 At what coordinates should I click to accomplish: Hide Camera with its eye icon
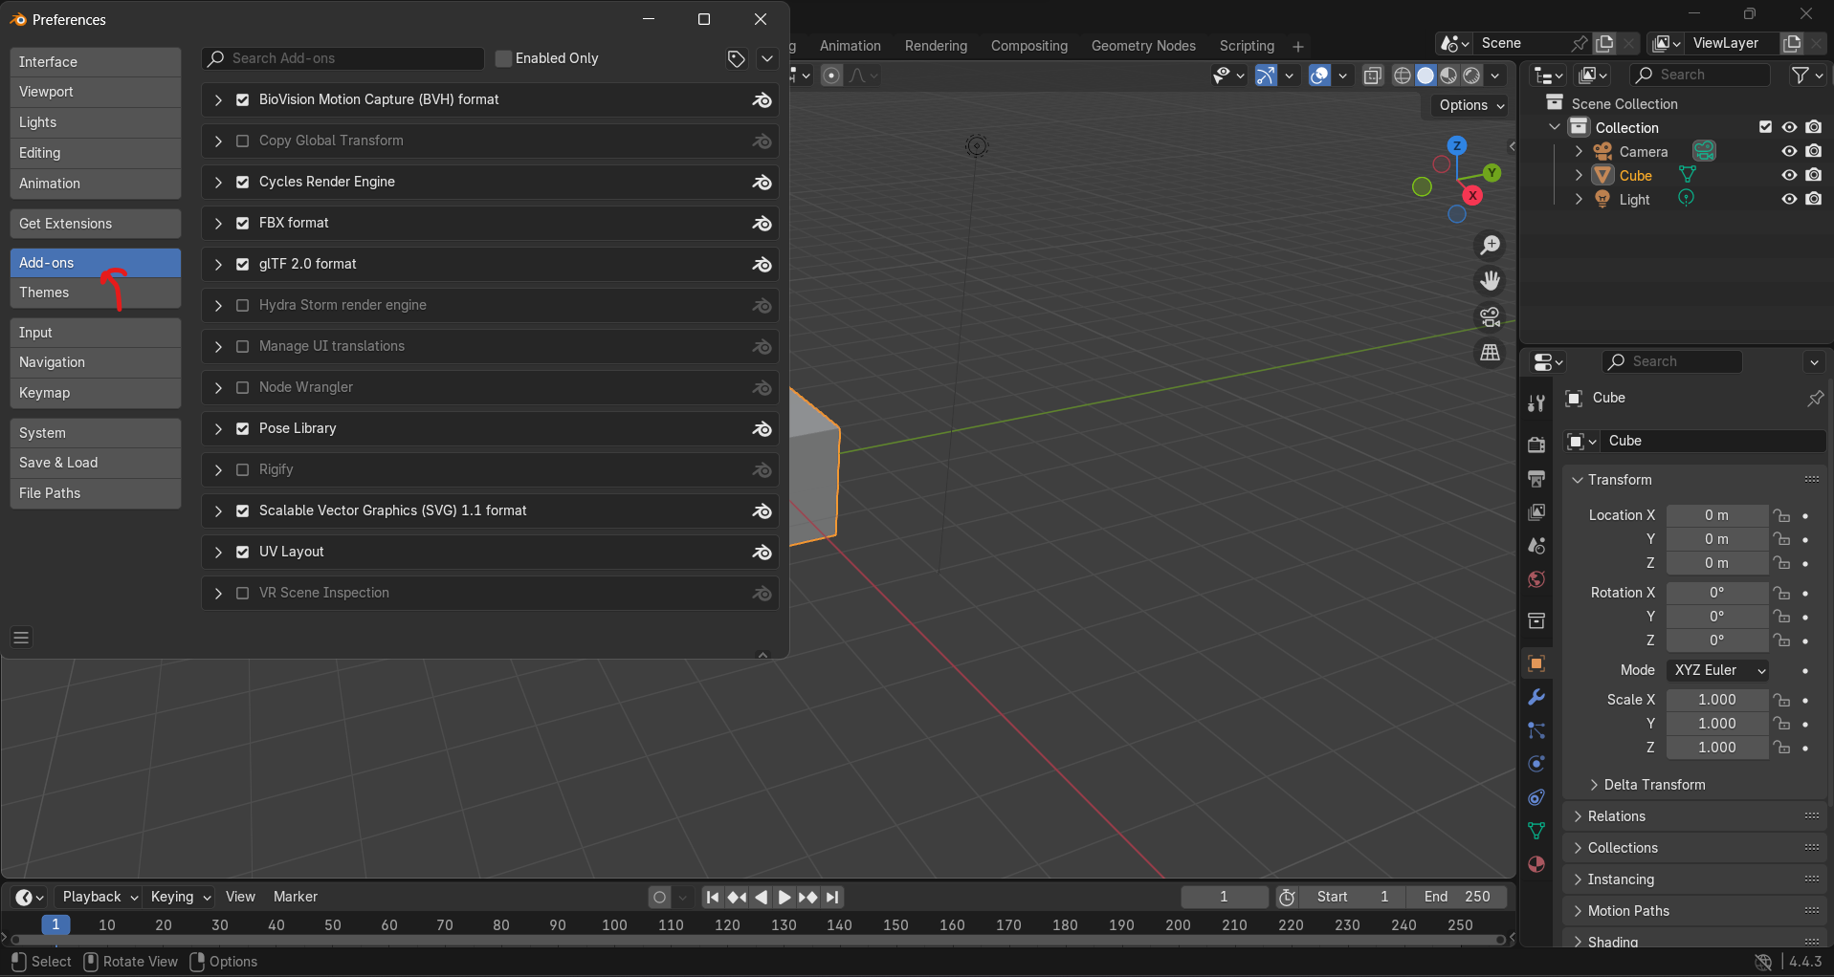tap(1789, 151)
